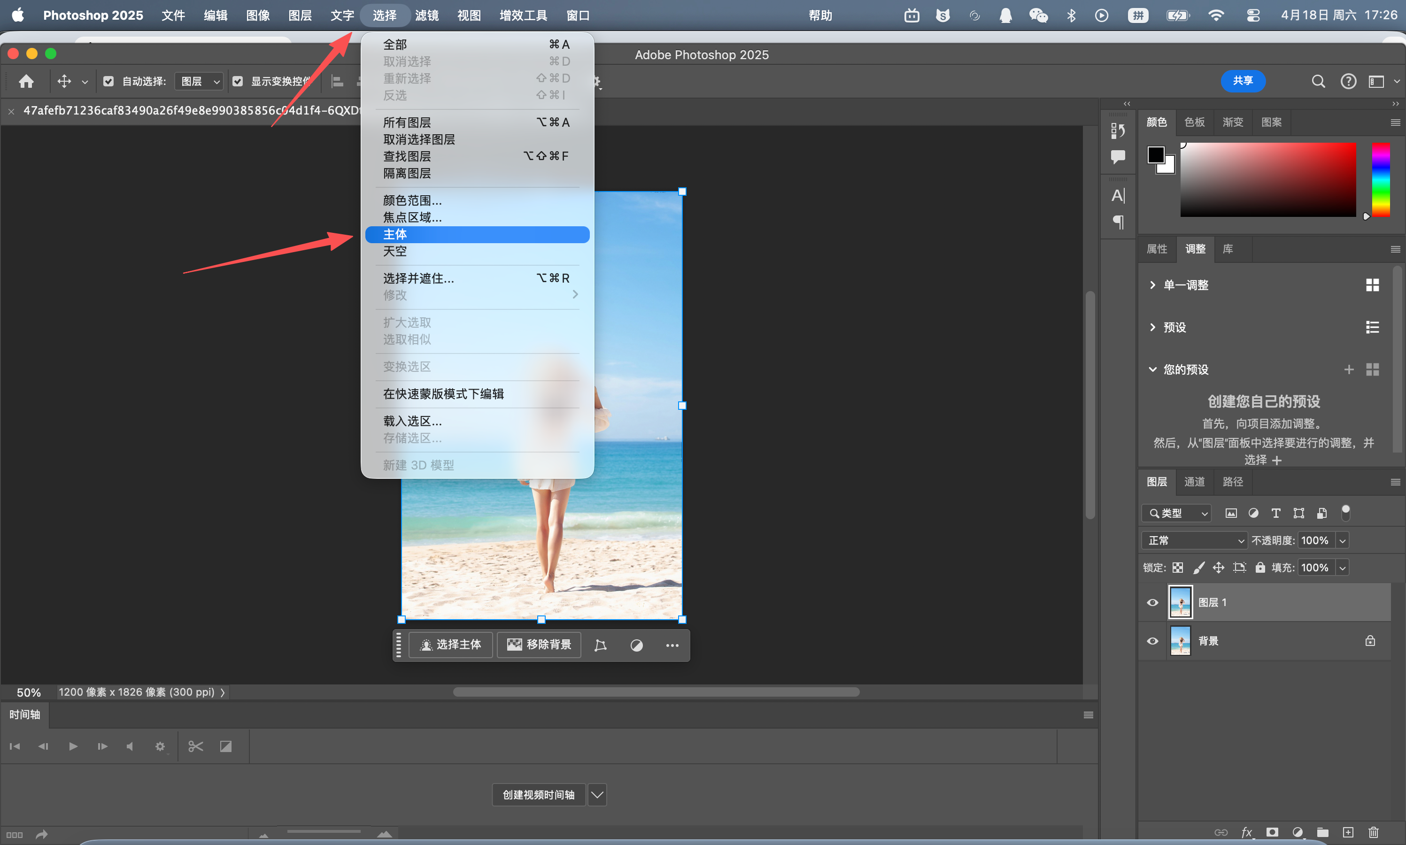This screenshot has width=1406, height=845.
Task: Expand the 单一调整 section
Action: 1152,284
